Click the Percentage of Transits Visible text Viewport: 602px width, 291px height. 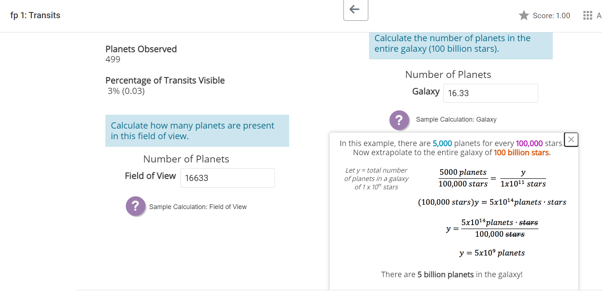164,80
